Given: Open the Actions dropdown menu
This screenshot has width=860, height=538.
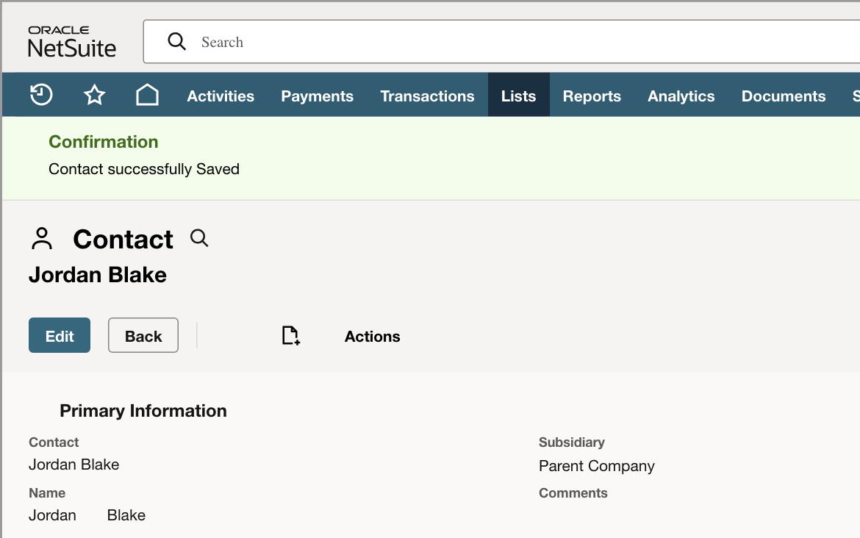Looking at the screenshot, I should (x=373, y=336).
